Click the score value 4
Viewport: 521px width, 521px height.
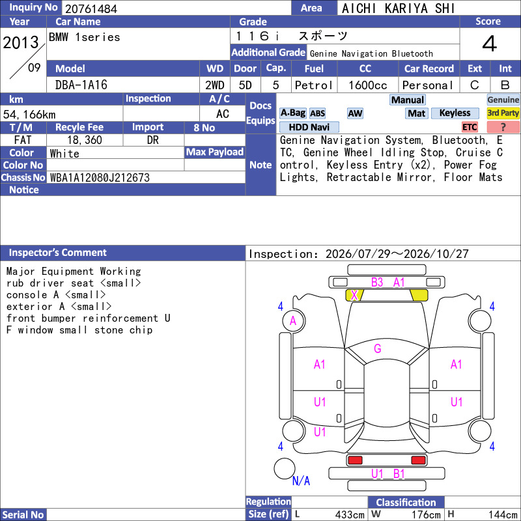click(x=490, y=44)
